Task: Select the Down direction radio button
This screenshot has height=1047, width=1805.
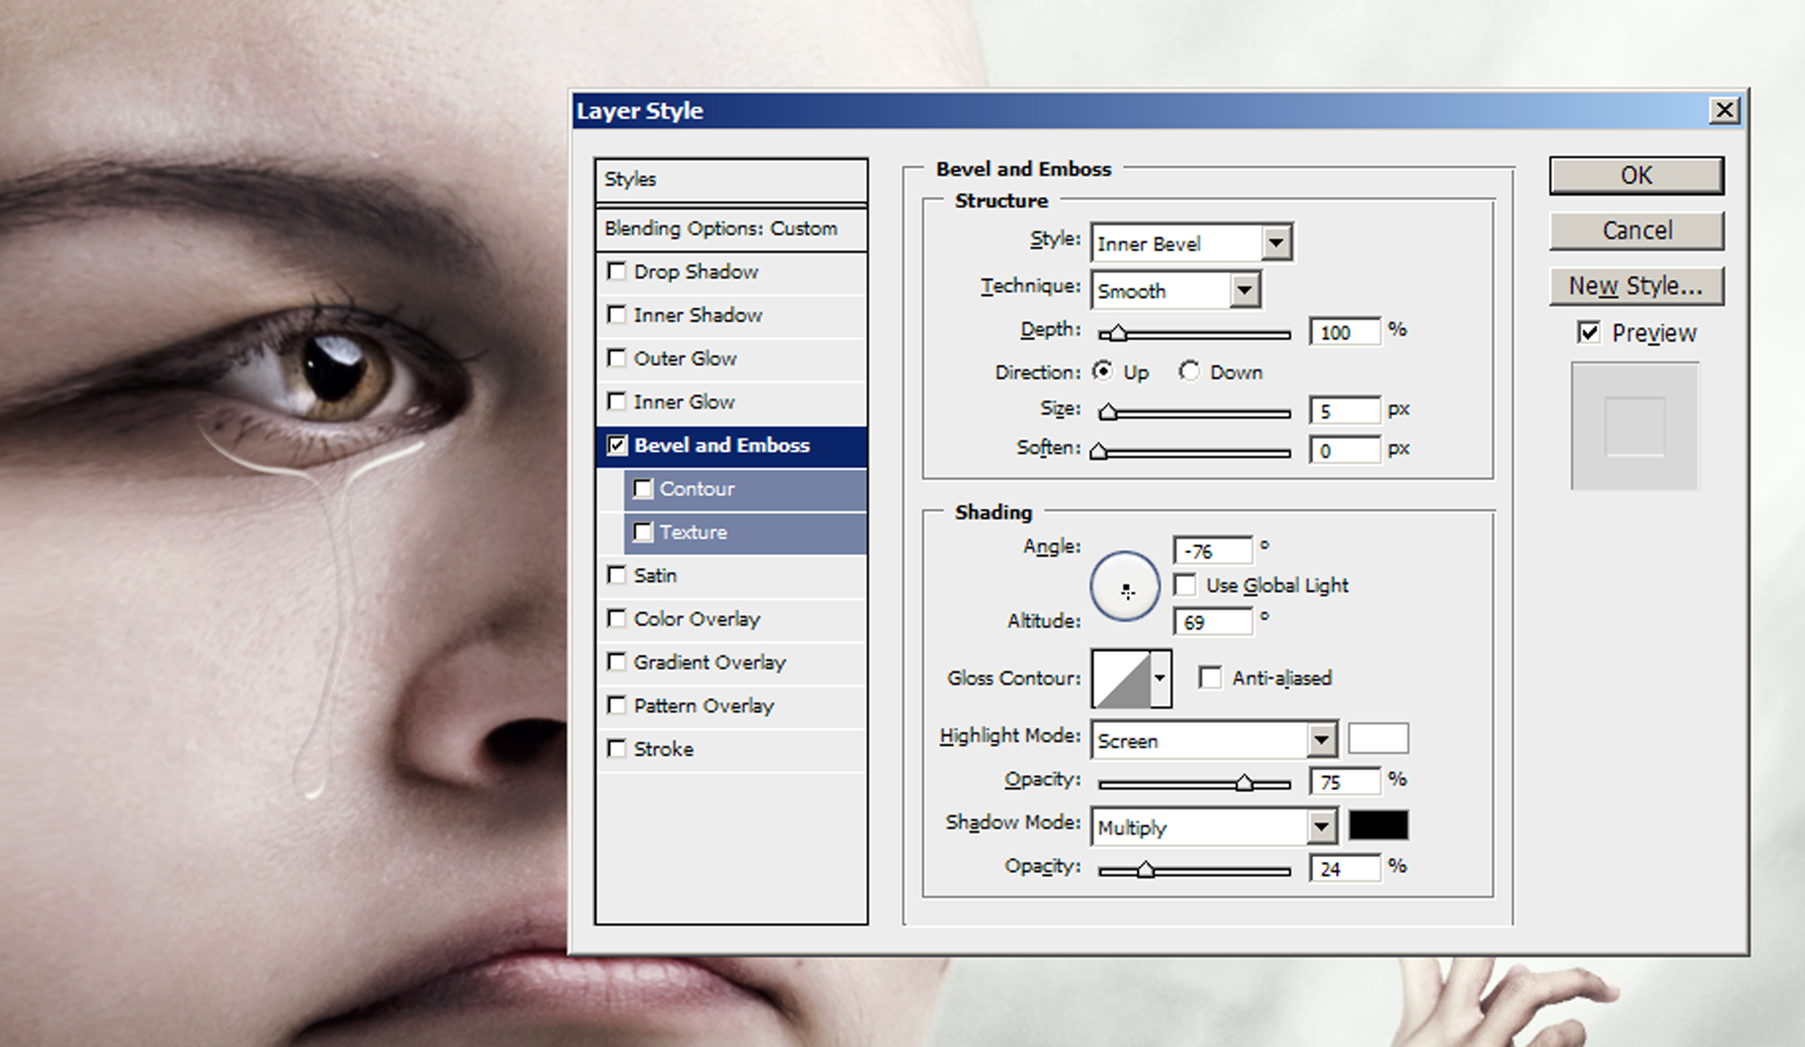Action: tap(1189, 372)
